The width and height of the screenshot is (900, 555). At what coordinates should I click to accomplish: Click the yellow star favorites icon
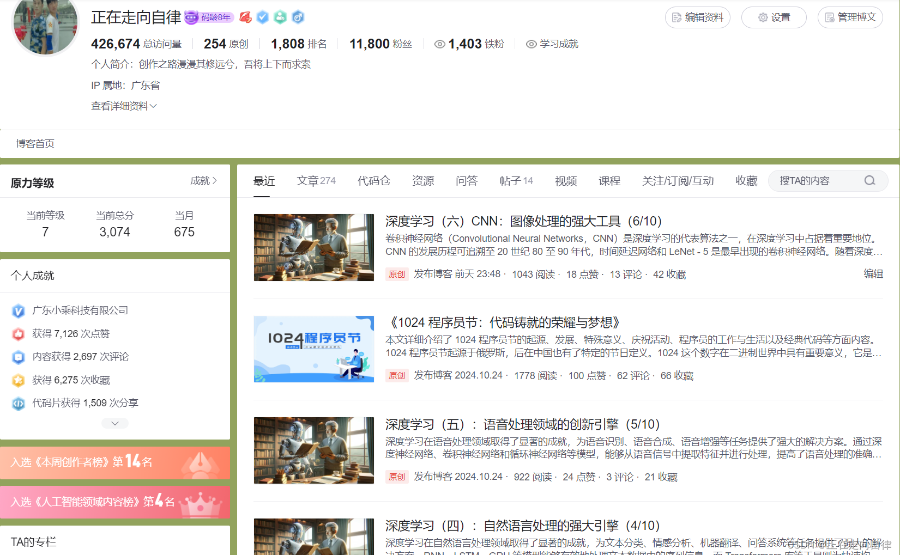[x=19, y=380]
